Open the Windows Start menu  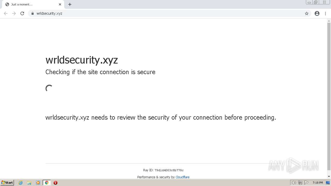pos(7,183)
